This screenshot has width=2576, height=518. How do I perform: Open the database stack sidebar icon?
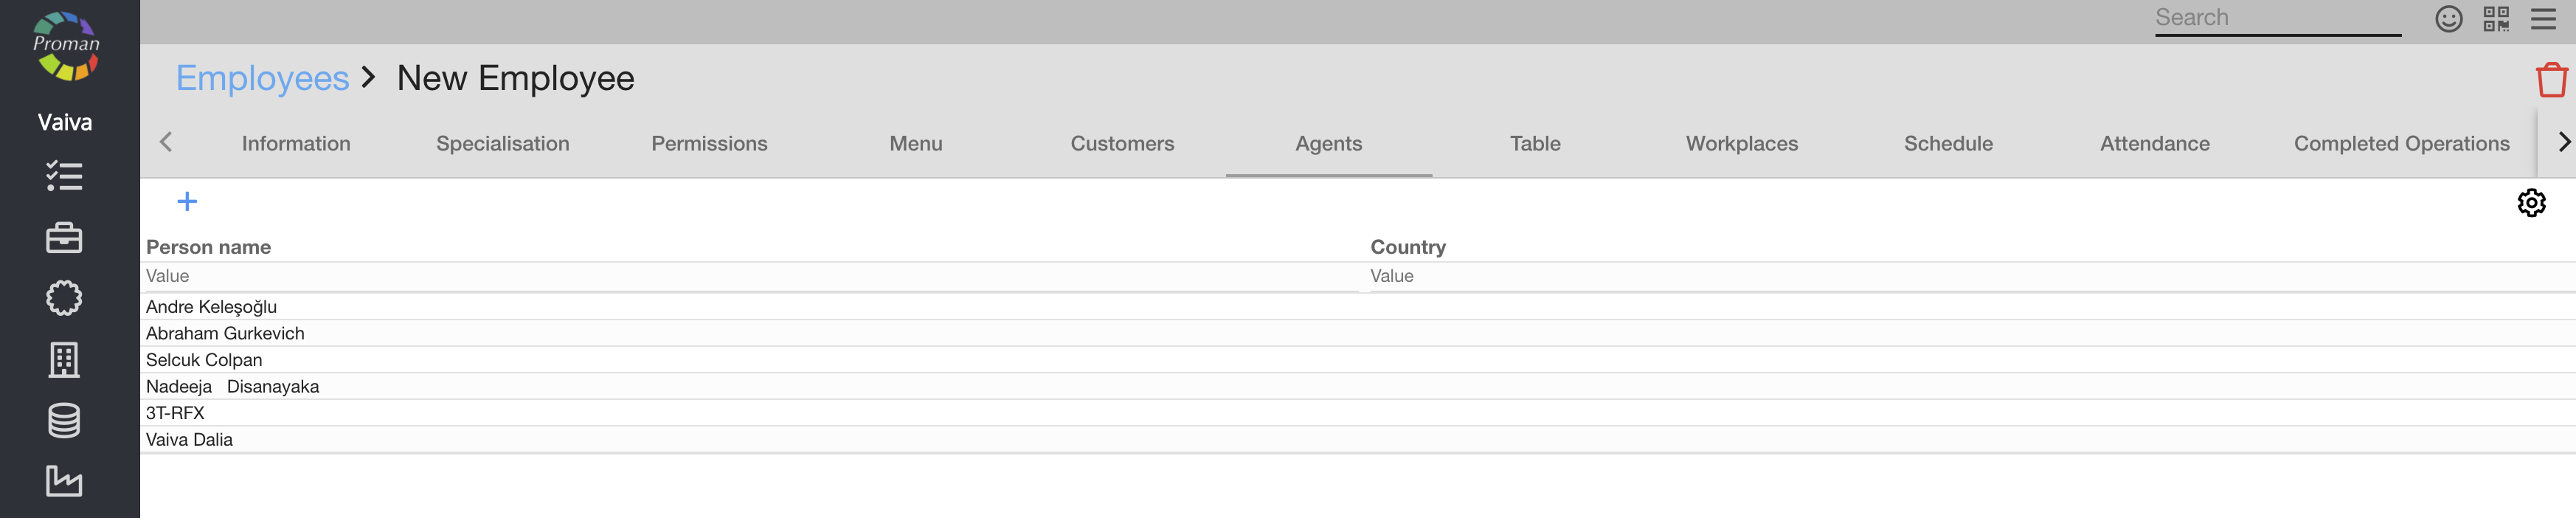point(64,421)
